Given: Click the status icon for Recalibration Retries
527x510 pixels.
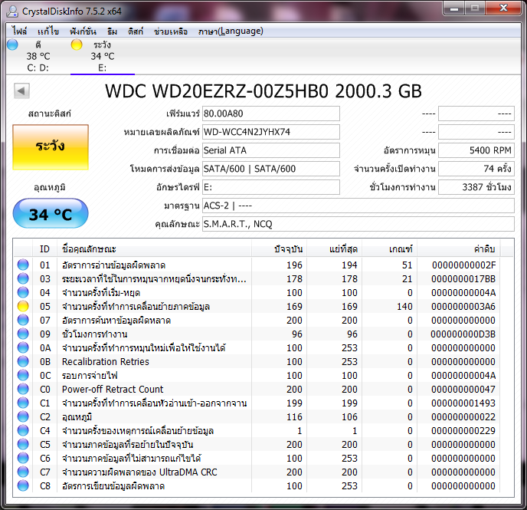Looking at the screenshot, I should coord(23,361).
